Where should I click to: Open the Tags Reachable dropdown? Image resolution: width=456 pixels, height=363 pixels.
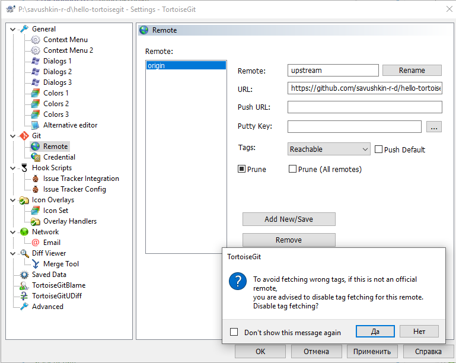(x=329, y=149)
